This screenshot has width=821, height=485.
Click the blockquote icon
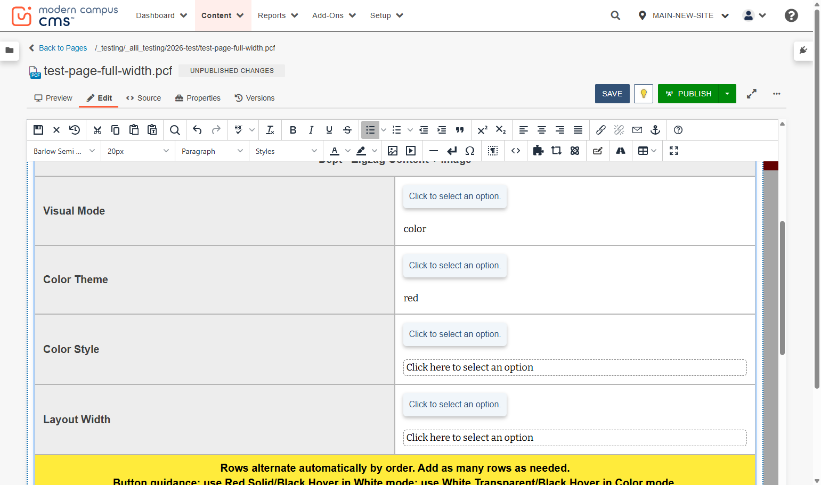[460, 130]
